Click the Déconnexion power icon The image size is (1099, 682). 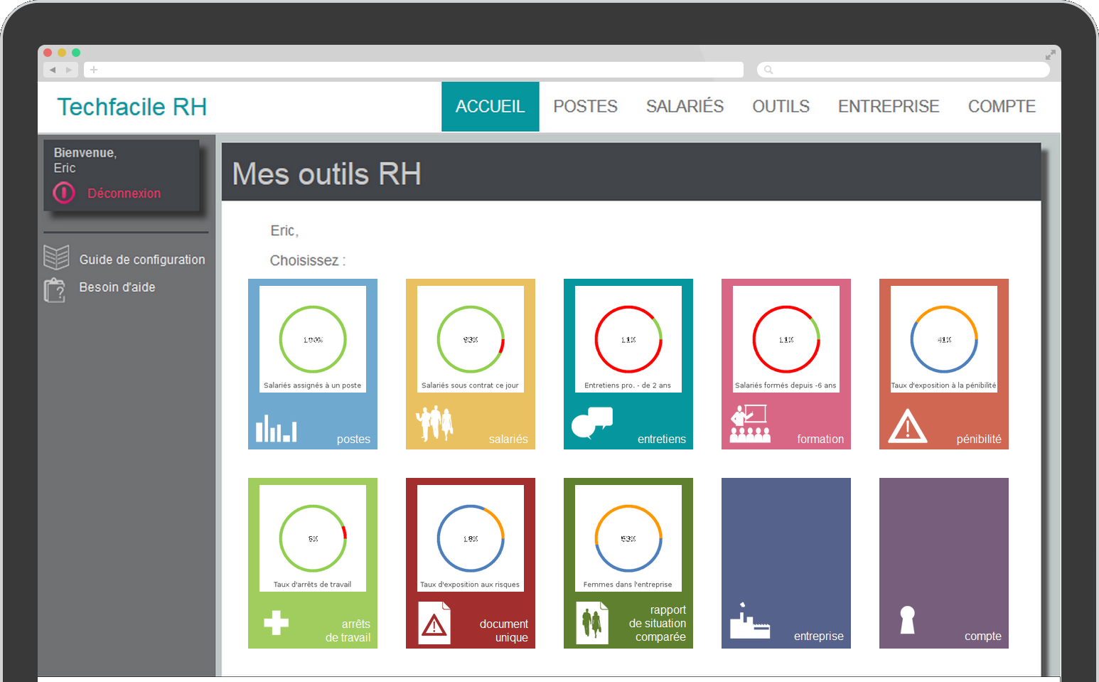64,193
